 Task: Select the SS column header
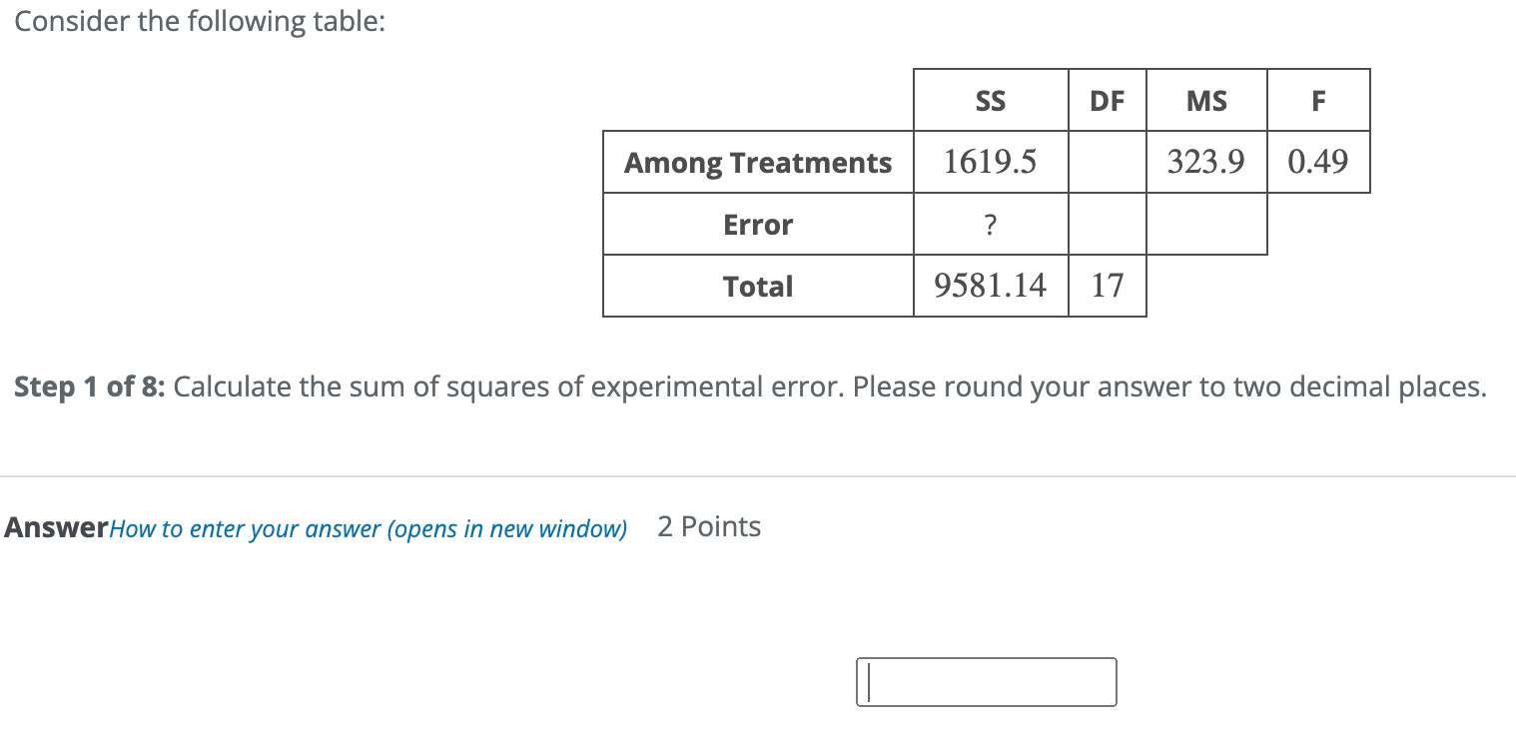click(990, 100)
